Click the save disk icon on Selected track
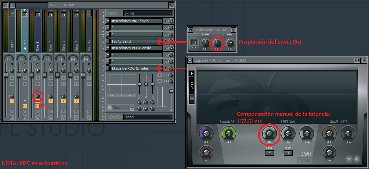Screen dimensions: 369x169 click(x=89, y=117)
